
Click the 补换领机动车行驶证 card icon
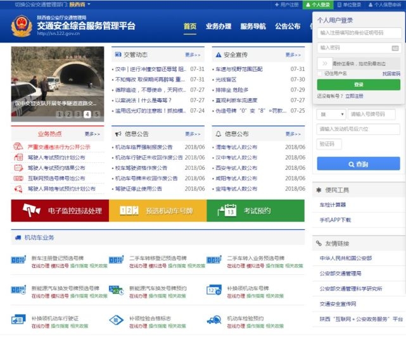[18, 319]
